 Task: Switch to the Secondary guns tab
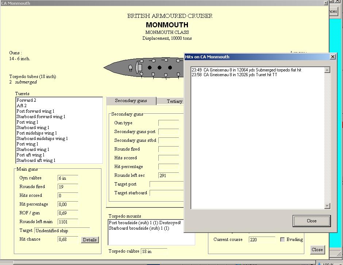[131, 101]
